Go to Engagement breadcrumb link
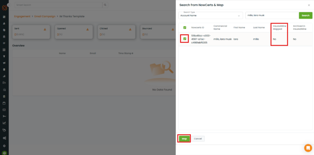This screenshot has height=155, width=314. (x=22, y=16)
